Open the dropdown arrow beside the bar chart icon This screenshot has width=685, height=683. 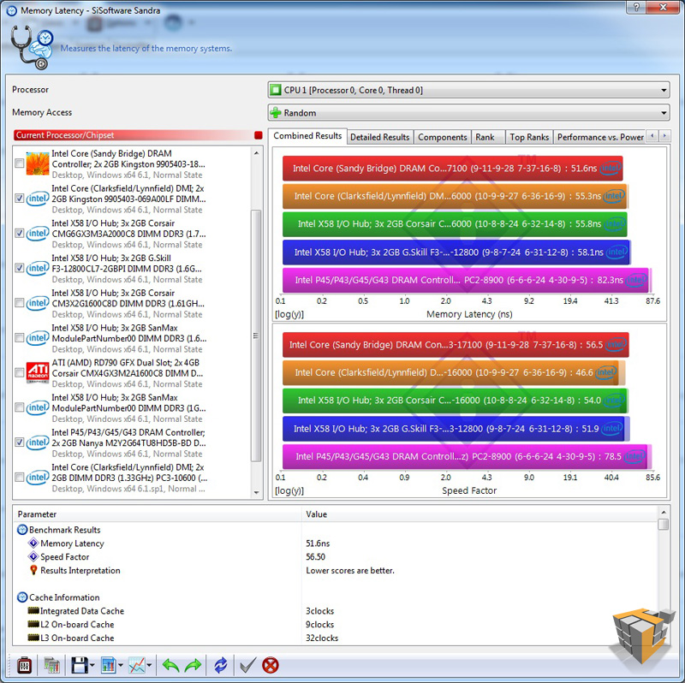click(120, 666)
